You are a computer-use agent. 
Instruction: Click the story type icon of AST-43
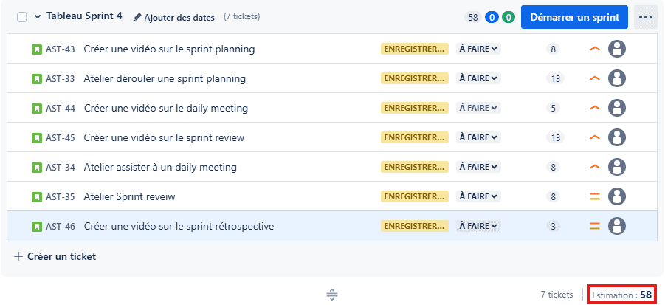[37, 49]
